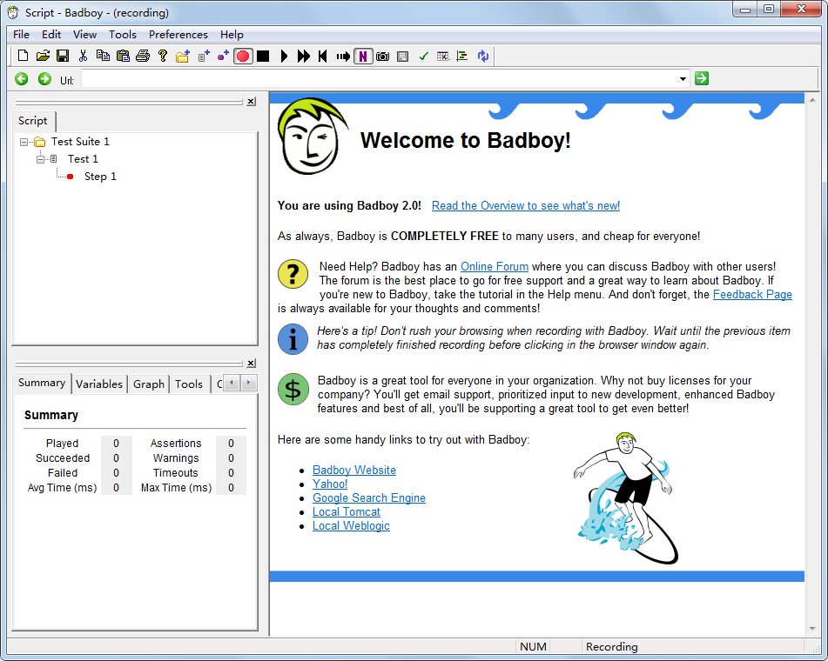The height and width of the screenshot is (661, 828).
Task: Play the script using the Play icon
Action: pyautogui.click(x=283, y=56)
